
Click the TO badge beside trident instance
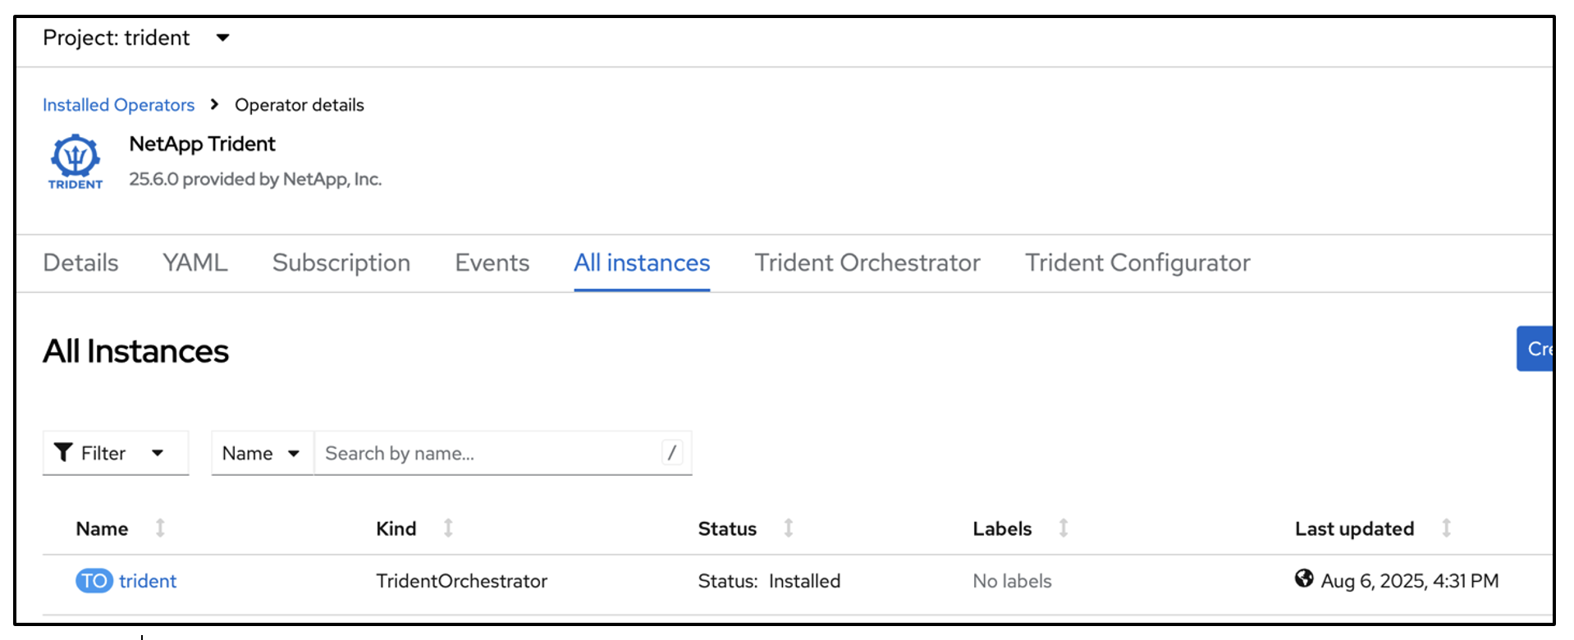93,581
